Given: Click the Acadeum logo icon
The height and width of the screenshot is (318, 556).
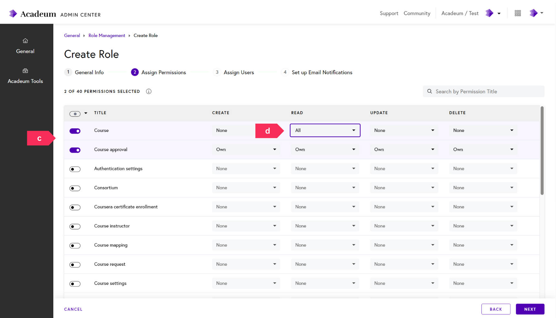Looking at the screenshot, I should (13, 13).
